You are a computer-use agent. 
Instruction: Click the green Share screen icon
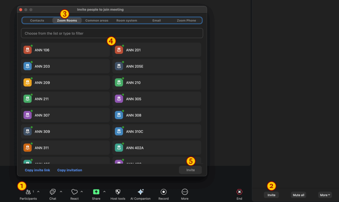pos(96,192)
